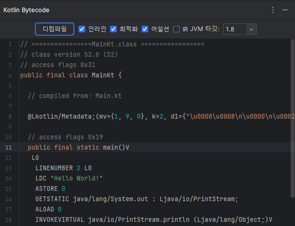The width and height of the screenshot is (295, 226).
Task: Hide the Kotlin Bytecode tool window
Action: coord(285,10)
